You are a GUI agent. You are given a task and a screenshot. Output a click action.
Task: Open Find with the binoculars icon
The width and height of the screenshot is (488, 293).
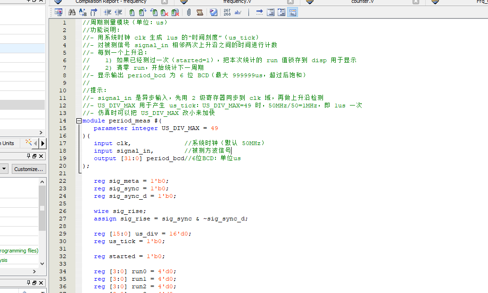pyautogui.click(x=72, y=12)
